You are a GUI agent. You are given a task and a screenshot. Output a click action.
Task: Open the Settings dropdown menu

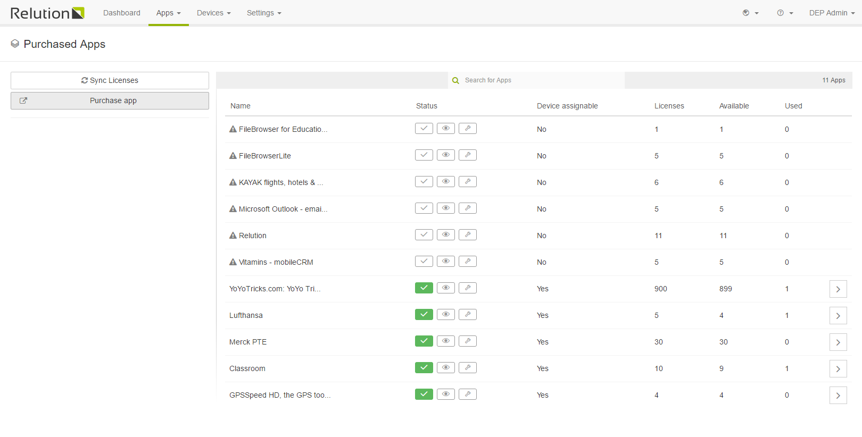(264, 13)
